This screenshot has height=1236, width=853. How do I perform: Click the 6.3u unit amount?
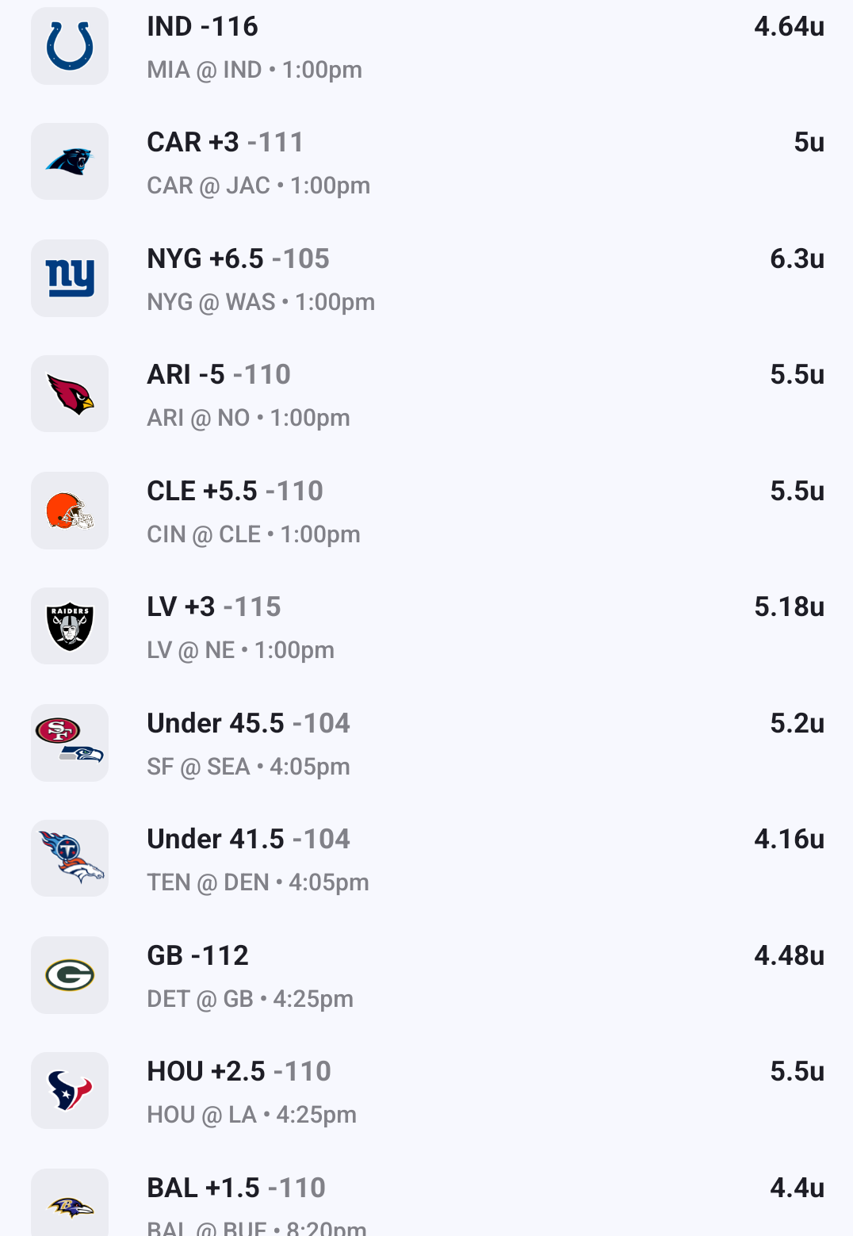[797, 259]
